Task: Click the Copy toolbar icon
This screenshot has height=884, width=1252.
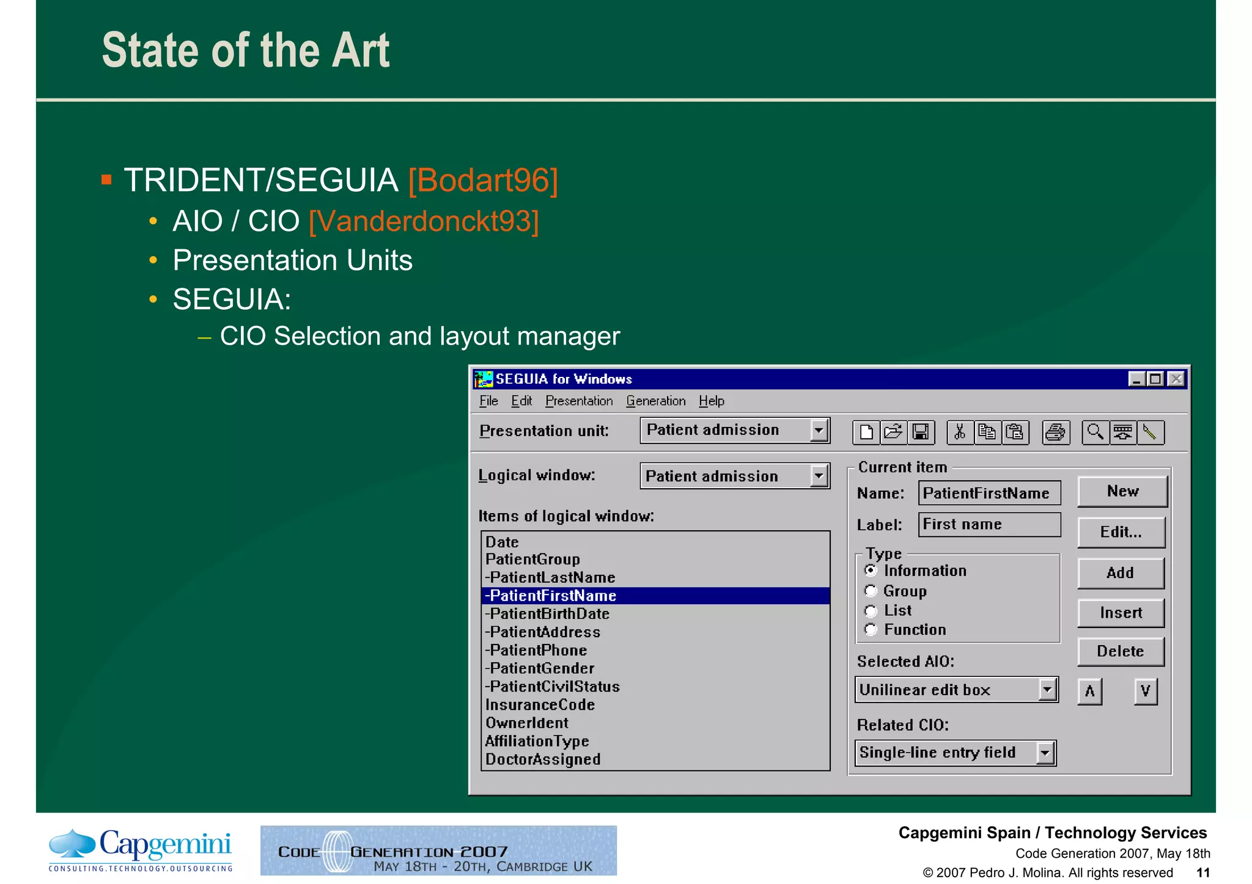Action: pyautogui.click(x=987, y=433)
